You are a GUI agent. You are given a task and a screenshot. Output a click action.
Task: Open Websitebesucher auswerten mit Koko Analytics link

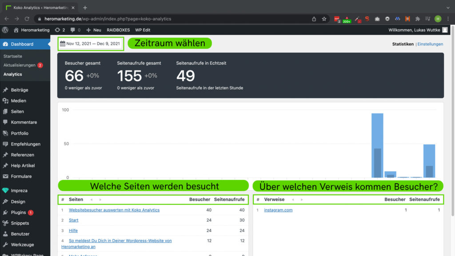click(x=114, y=210)
